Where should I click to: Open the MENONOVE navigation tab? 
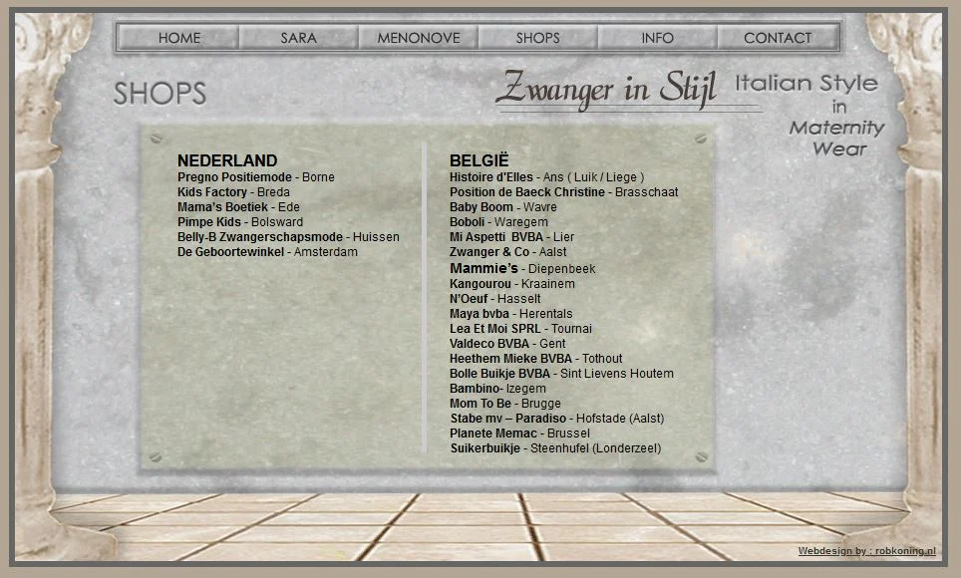click(419, 38)
